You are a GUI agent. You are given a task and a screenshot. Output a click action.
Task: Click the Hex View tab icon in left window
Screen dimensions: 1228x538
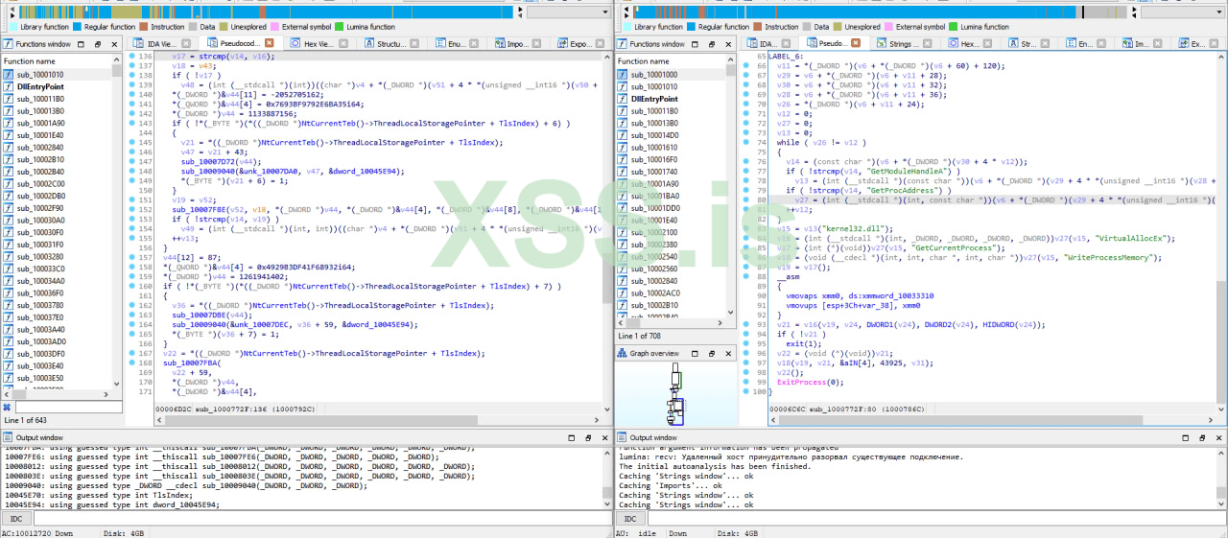(x=295, y=44)
